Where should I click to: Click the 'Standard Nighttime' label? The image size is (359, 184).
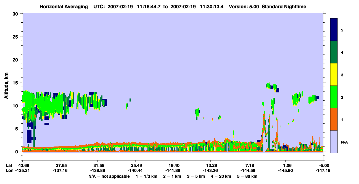point(284,6)
